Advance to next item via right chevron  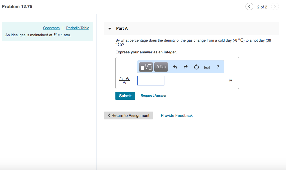point(275,6)
